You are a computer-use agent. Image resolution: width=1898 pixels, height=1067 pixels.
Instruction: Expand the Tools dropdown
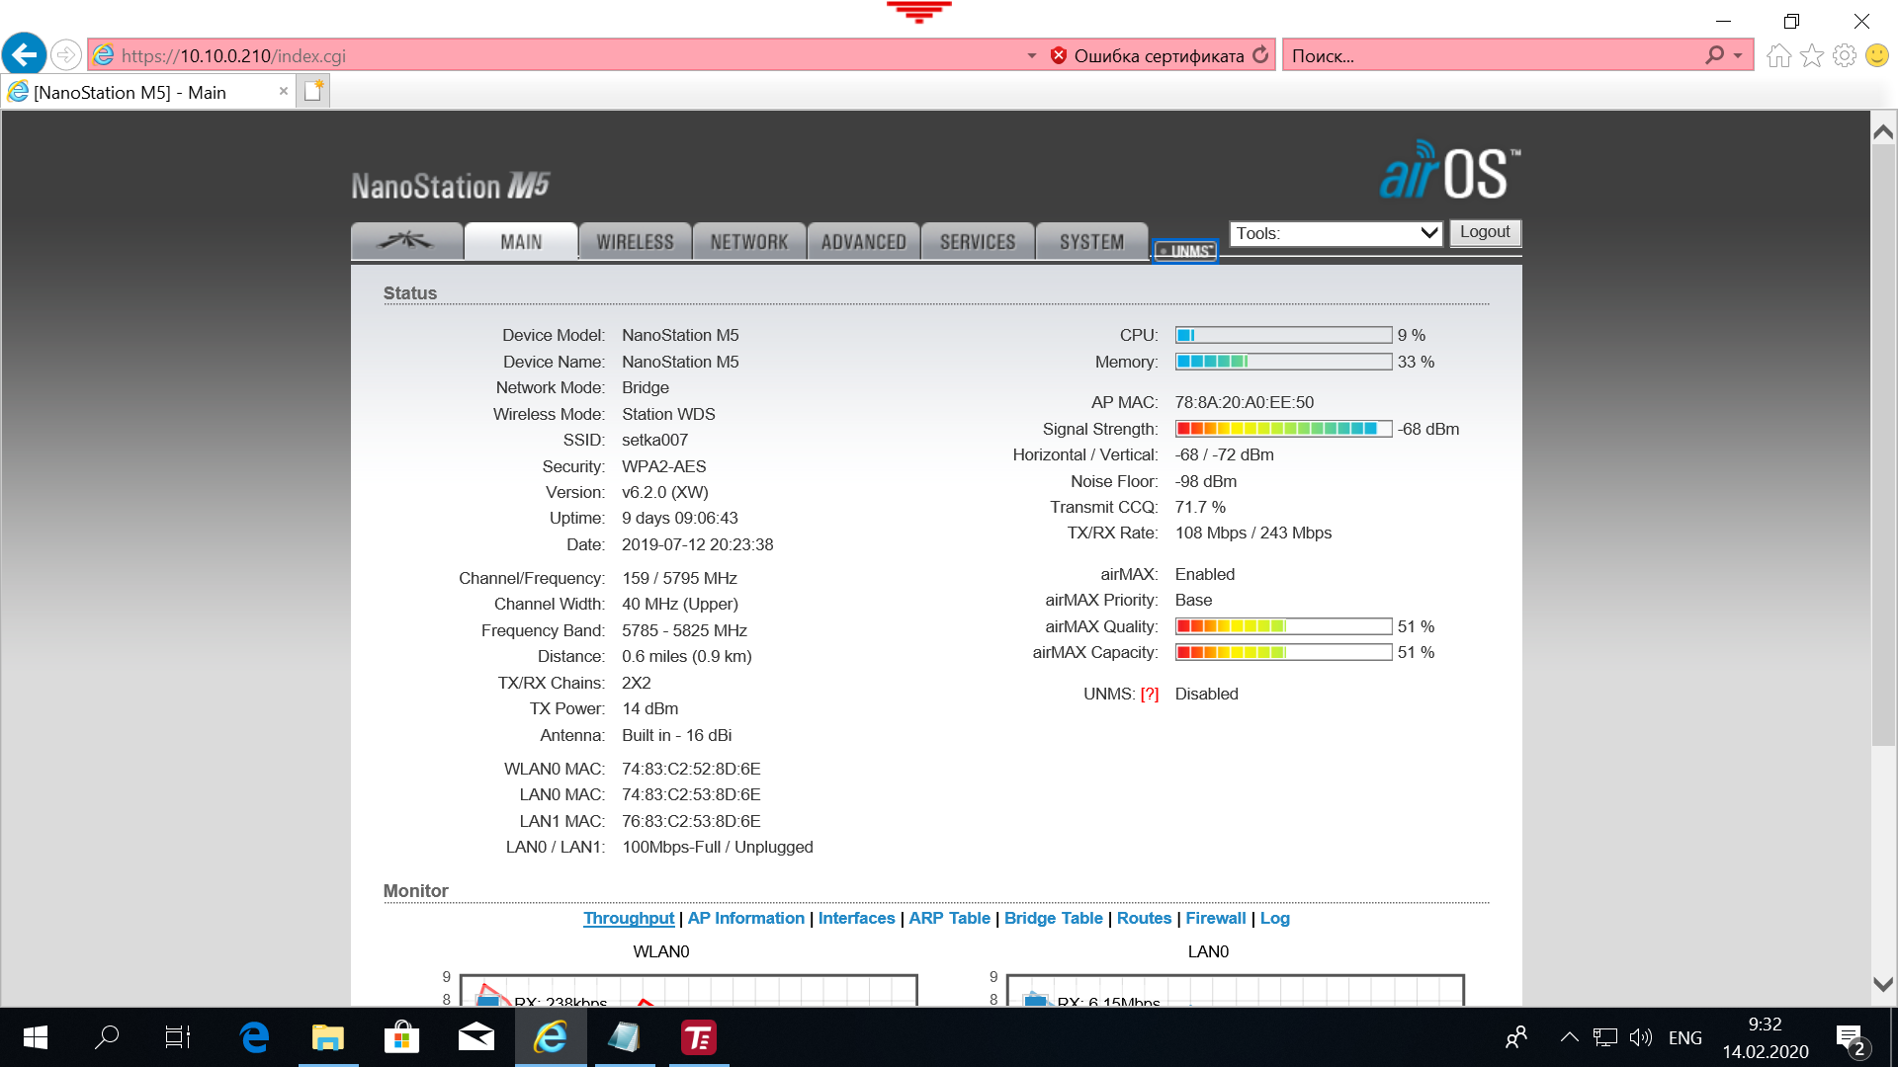[x=1336, y=233]
